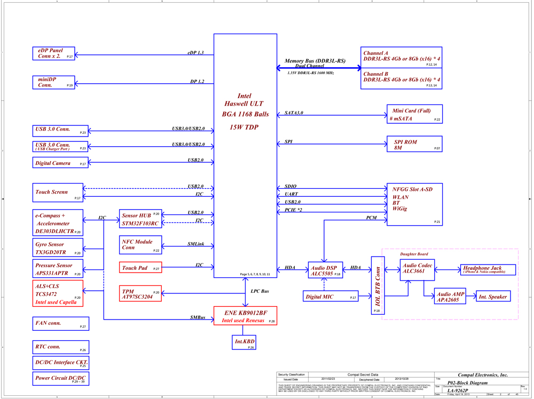Screen dimensions: 534x399
Task: Click the 'Intel Haswell ULT' title text
Action: pyautogui.click(x=244, y=100)
